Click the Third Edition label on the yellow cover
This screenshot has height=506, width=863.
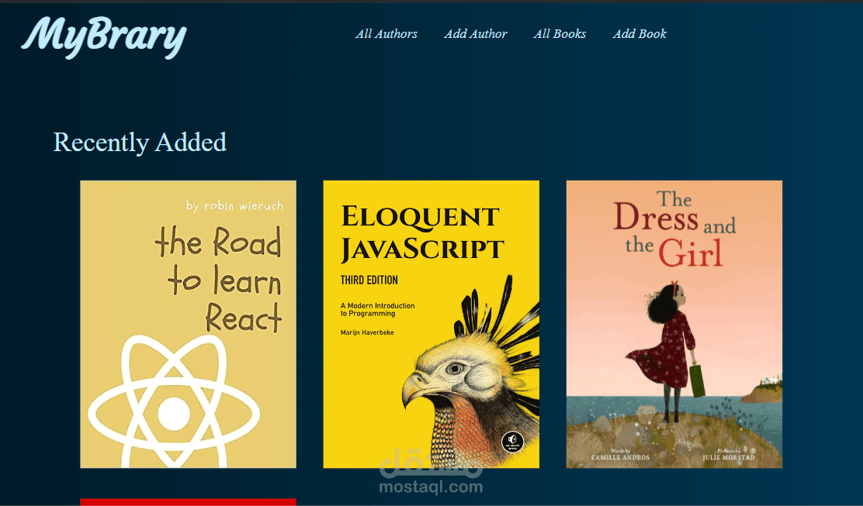(x=369, y=281)
